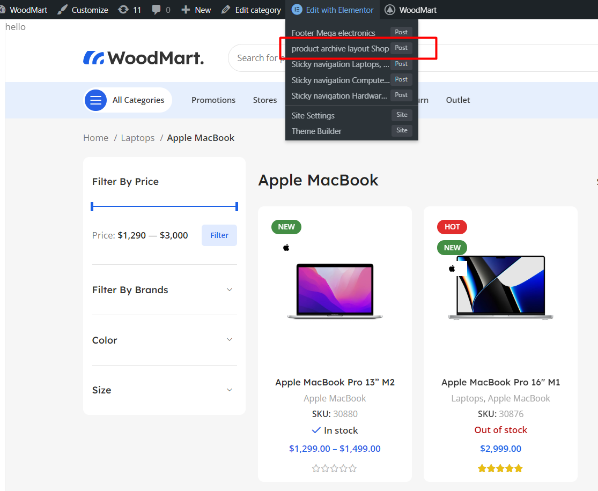Click the All Categories hamburger icon
Screen dimensions: 598x491
click(x=95, y=100)
